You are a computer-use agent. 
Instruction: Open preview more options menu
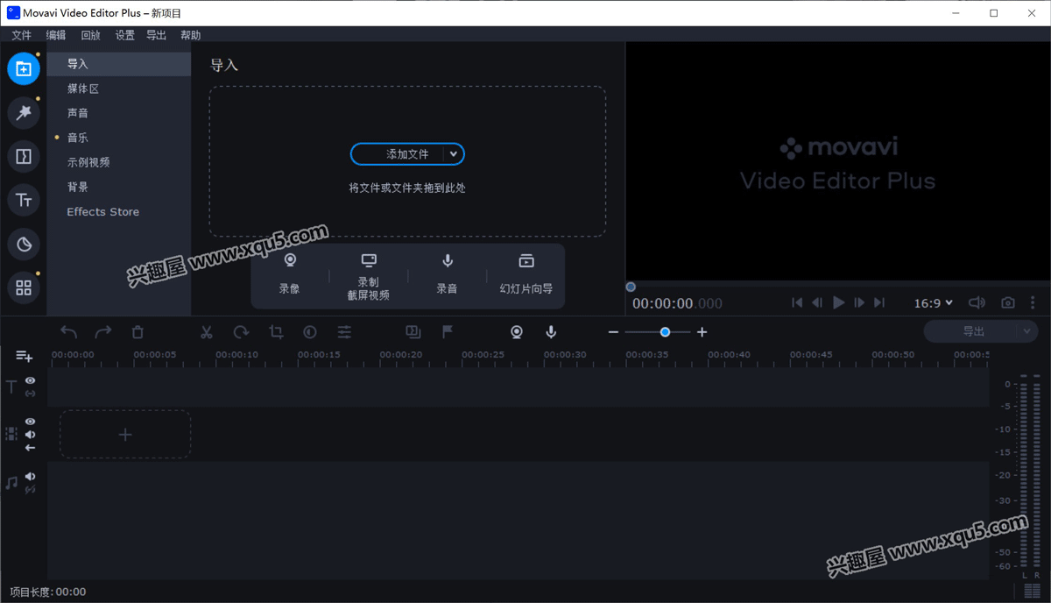point(1033,302)
